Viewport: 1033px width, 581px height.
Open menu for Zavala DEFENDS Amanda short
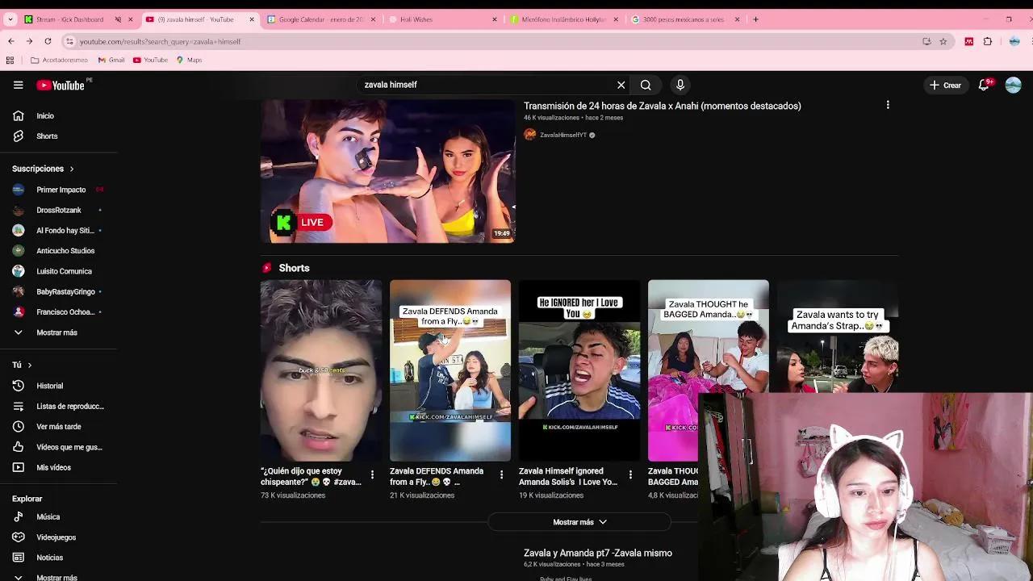pos(501,474)
